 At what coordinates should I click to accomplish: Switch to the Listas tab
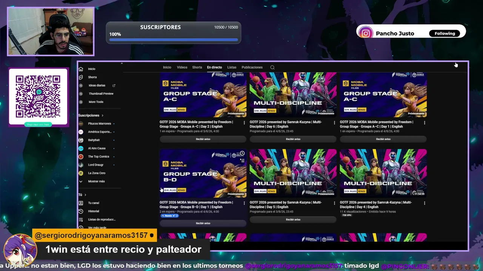click(232, 67)
